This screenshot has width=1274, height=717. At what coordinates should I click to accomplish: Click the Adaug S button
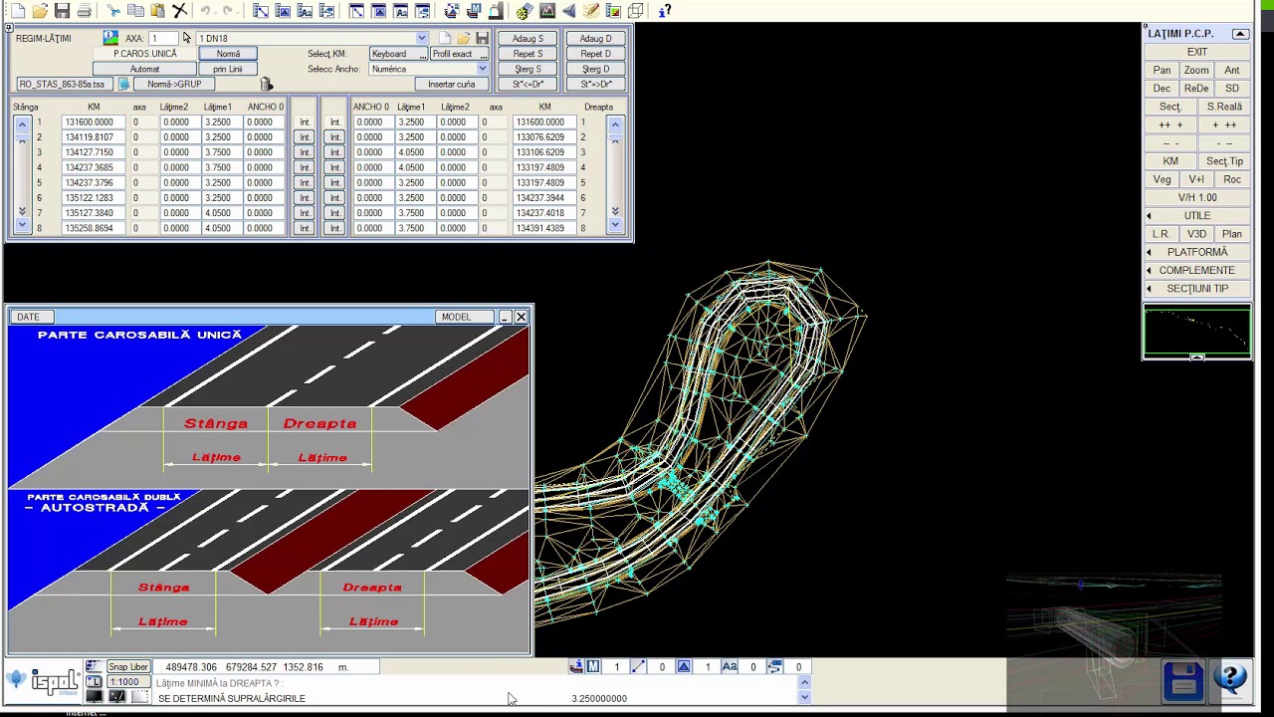pos(529,39)
